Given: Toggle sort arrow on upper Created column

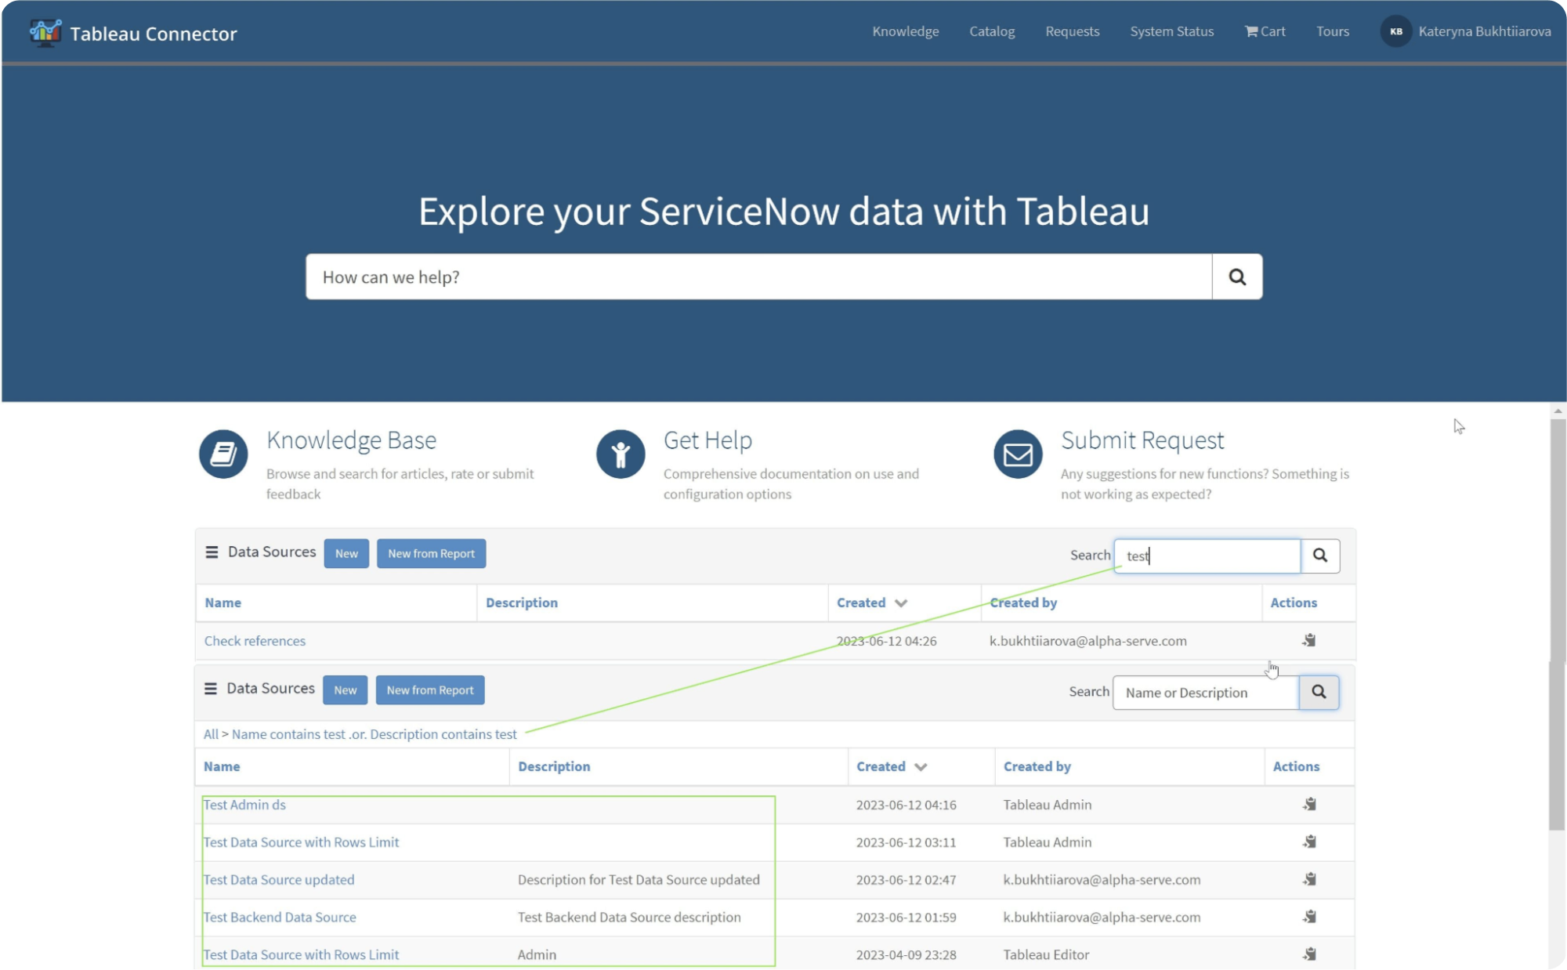Looking at the screenshot, I should coord(901,603).
